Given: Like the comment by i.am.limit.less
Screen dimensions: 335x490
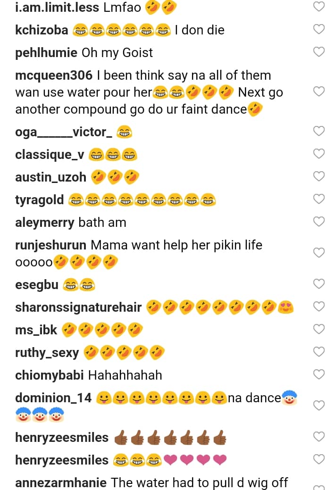Looking at the screenshot, I should [x=319, y=7].
